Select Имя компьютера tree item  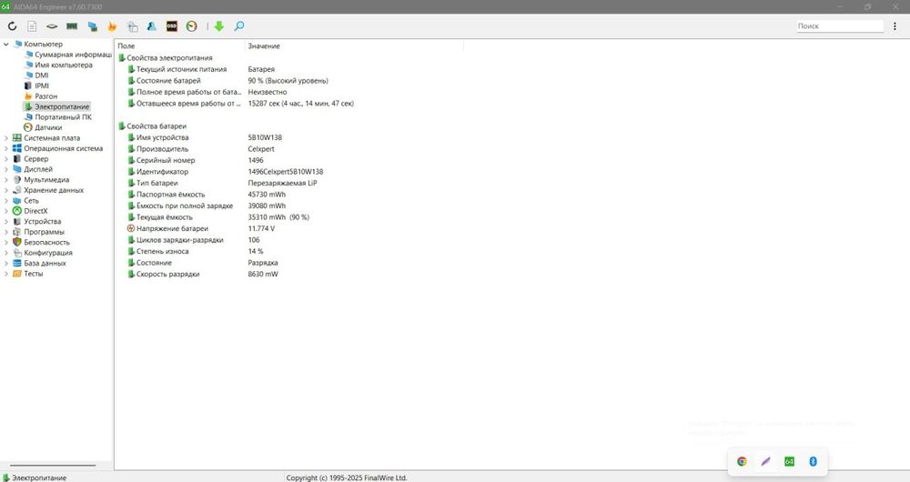(58, 65)
